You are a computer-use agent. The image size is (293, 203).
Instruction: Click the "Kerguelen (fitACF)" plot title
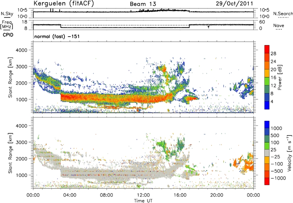(x=63, y=3)
